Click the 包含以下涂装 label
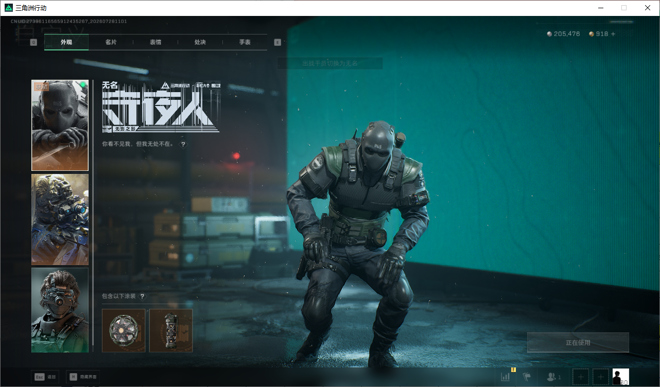Viewport: 660px width, 387px height. click(x=119, y=296)
